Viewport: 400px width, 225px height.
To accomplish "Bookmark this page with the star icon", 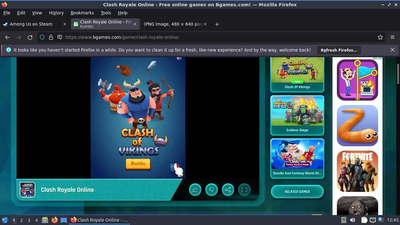I will coord(380,37).
